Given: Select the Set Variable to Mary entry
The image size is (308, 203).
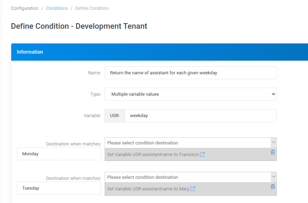Looking at the screenshot, I should 148,189.
